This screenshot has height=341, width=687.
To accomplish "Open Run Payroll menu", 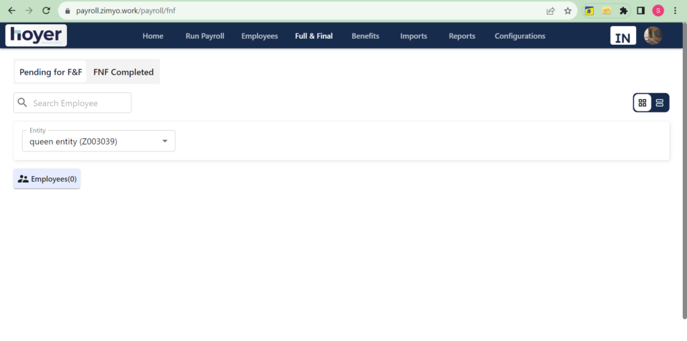I will 205,36.
